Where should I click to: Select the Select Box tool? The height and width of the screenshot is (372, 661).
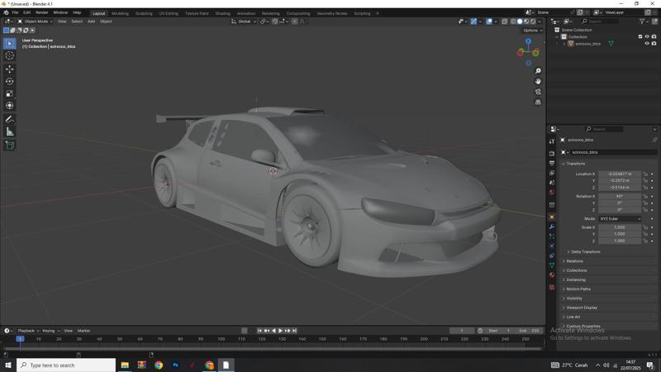(x=10, y=44)
